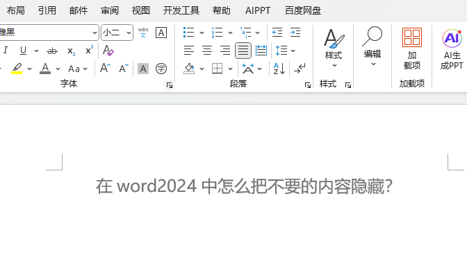
Task: Click the 加载项 button
Action: (x=412, y=49)
